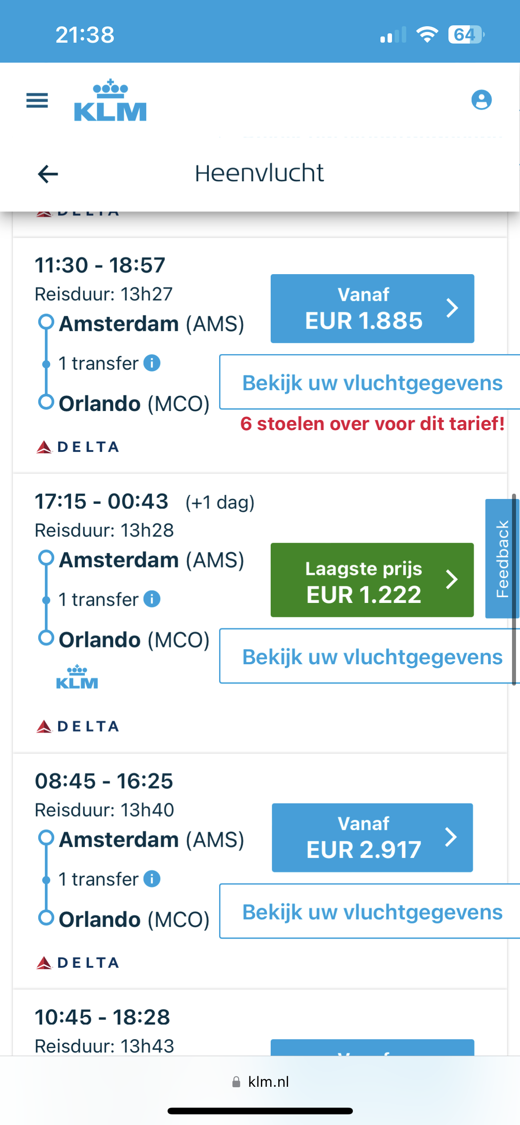The height and width of the screenshot is (1125, 520).
Task: Tap transfer info icon for 11:30 flight
Action: (x=152, y=363)
